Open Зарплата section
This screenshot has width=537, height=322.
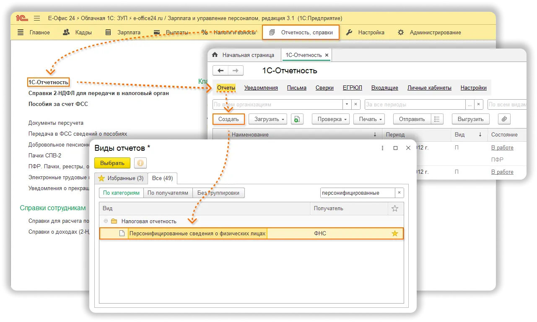(123, 32)
